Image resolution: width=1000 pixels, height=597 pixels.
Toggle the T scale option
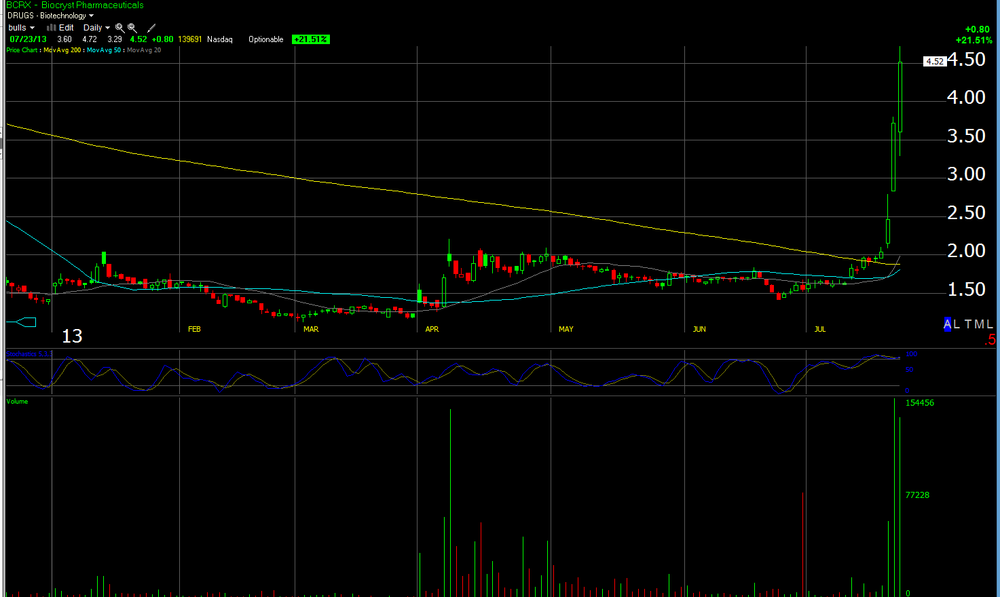968,324
